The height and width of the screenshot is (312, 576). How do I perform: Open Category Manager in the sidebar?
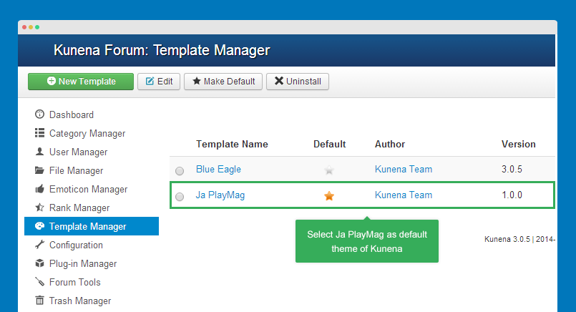pyautogui.click(x=87, y=133)
